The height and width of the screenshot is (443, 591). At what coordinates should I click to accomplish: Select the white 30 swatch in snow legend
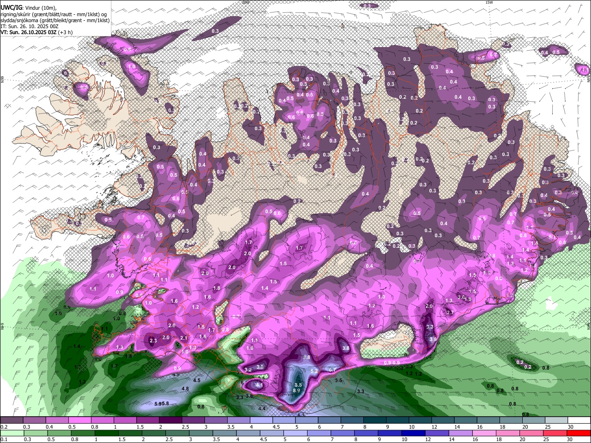[x=579, y=420]
